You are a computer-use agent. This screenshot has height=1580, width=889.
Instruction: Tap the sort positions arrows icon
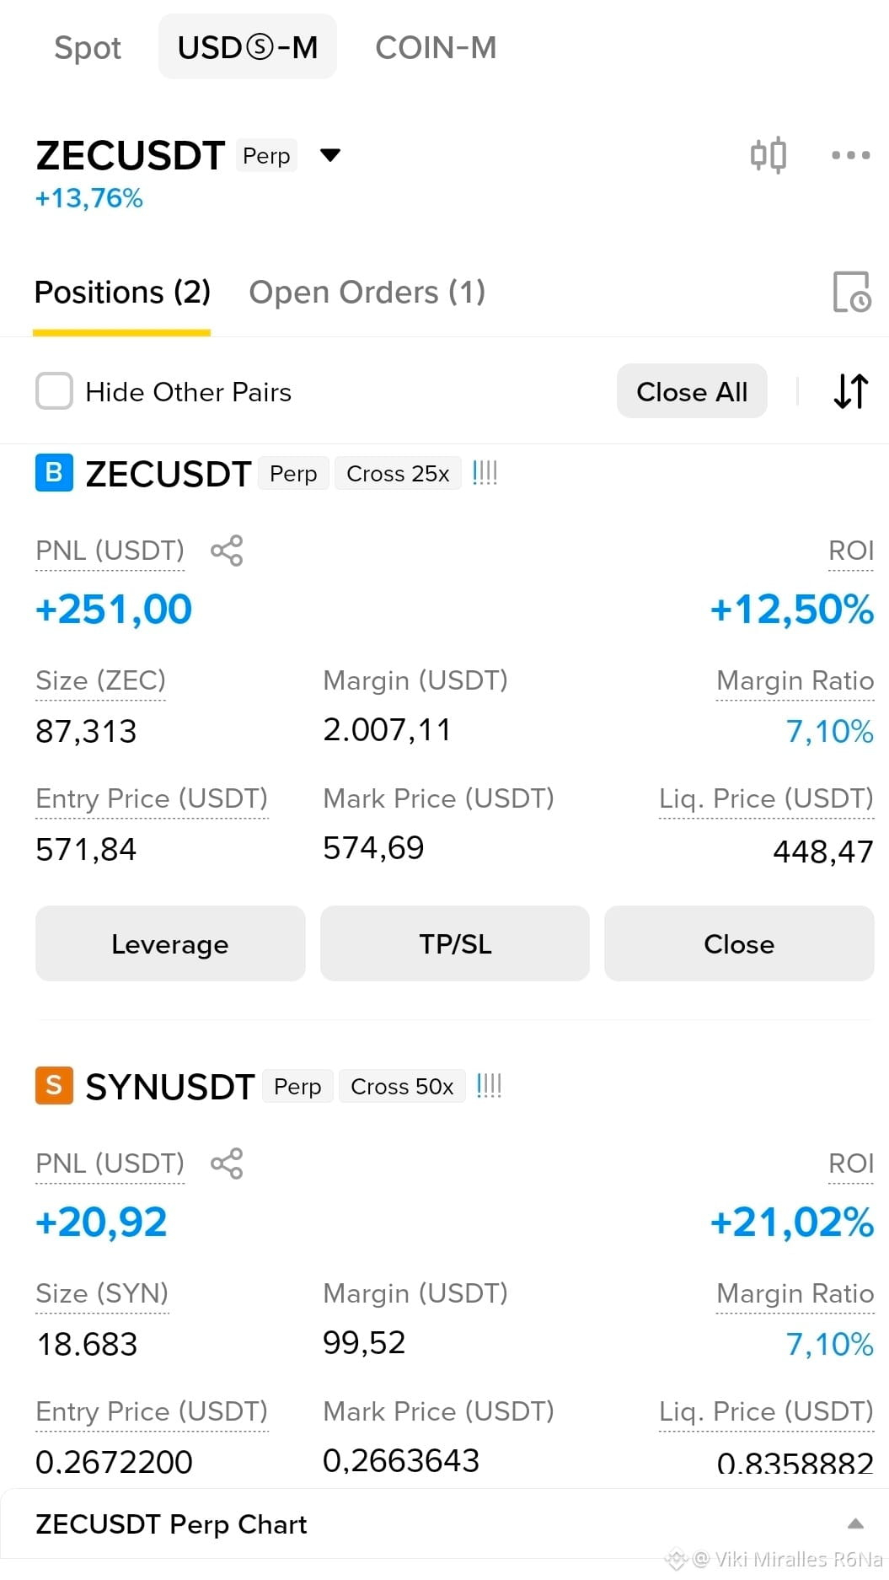(x=850, y=391)
